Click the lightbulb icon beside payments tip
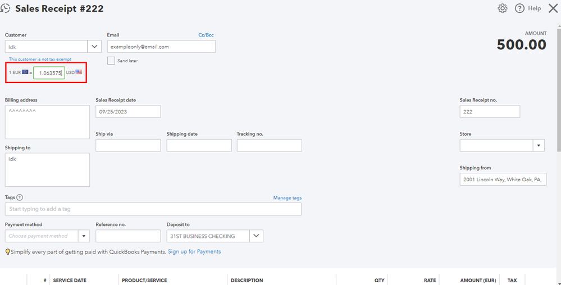The width and height of the screenshot is (561, 285). point(7,252)
